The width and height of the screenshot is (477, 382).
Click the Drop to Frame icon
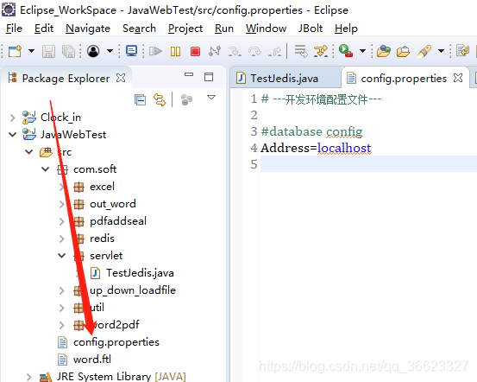point(301,51)
